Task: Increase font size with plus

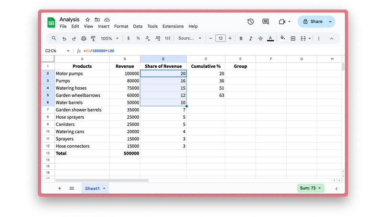Action: (230, 38)
